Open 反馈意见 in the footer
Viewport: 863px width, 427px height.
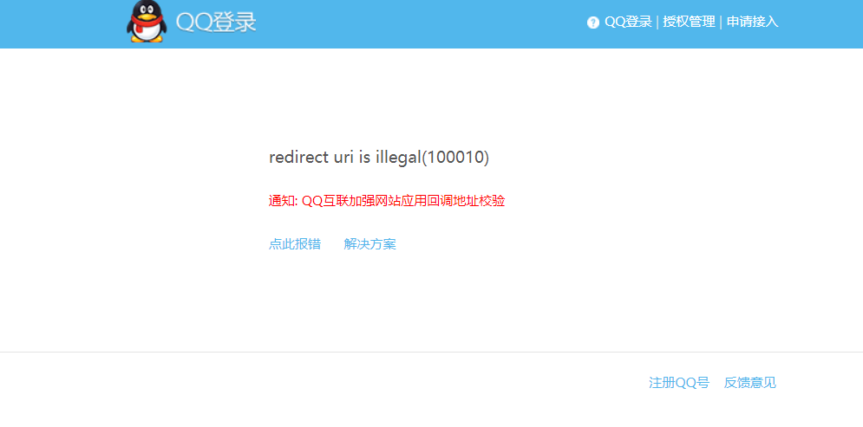[749, 383]
